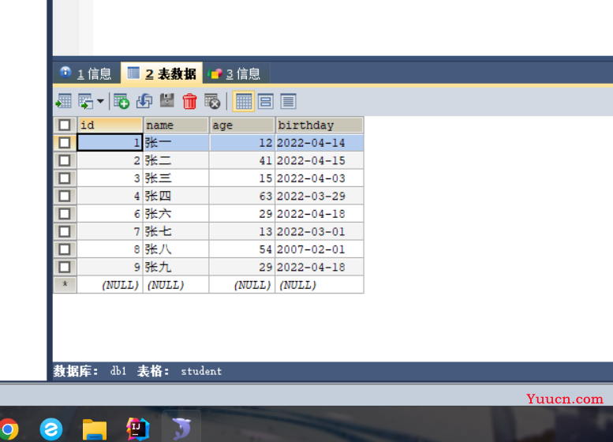
Task: Click the birthday cell 2022-04-14
Action: pyautogui.click(x=320, y=143)
